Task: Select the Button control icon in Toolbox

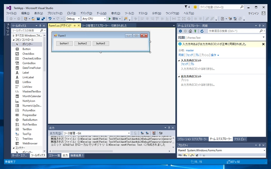Action: tap(17, 49)
